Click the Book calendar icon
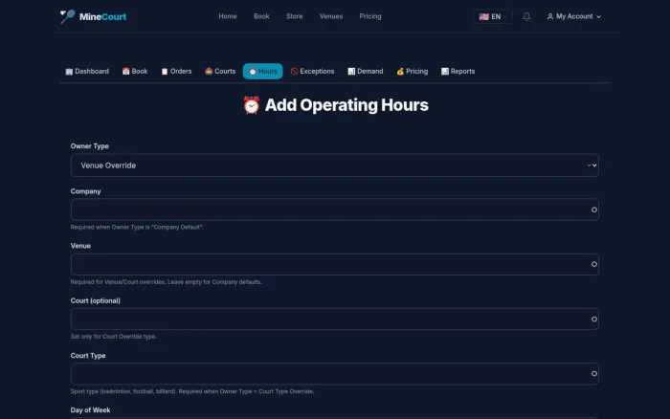The width and height of the screenshot is (670, 419). (125, 72)
